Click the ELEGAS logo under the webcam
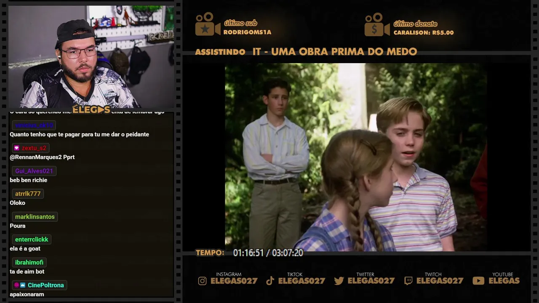This screenshot has height=303, width=539. [91, 110]
